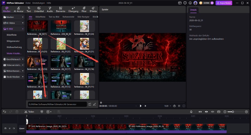Take a snapshot with camera icon
The width and height of the screenshot is (251, 135).
click(174, 106)
